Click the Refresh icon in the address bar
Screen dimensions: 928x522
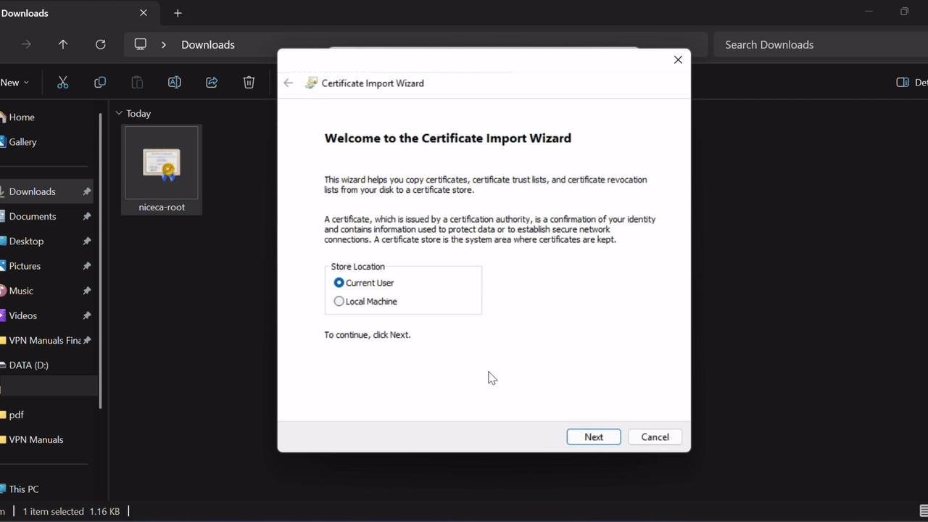(100, 44)
